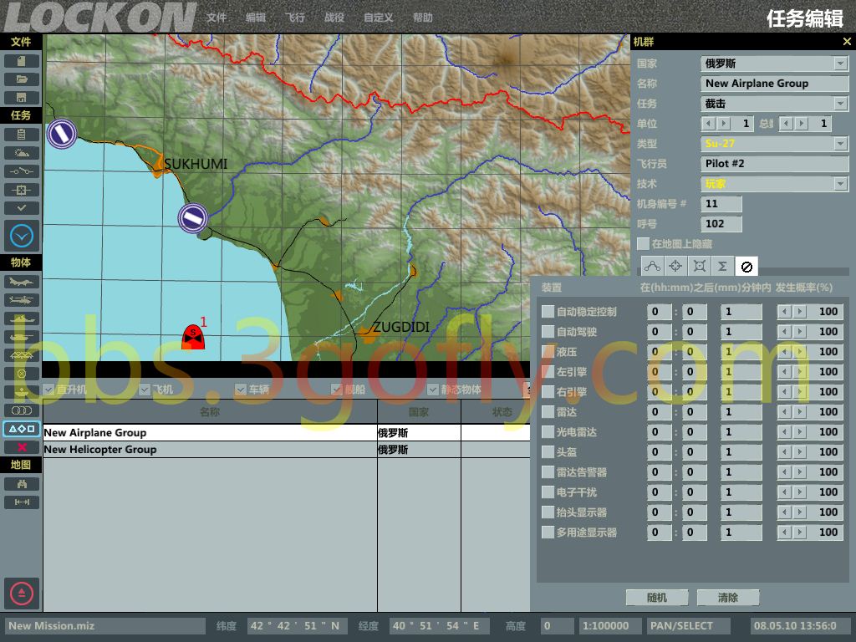Select the airplane object tool

click(x=21, y=282)
